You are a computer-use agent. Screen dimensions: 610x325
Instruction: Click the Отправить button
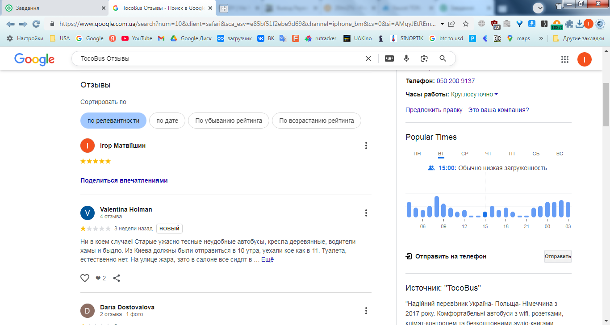click(558, 256)
